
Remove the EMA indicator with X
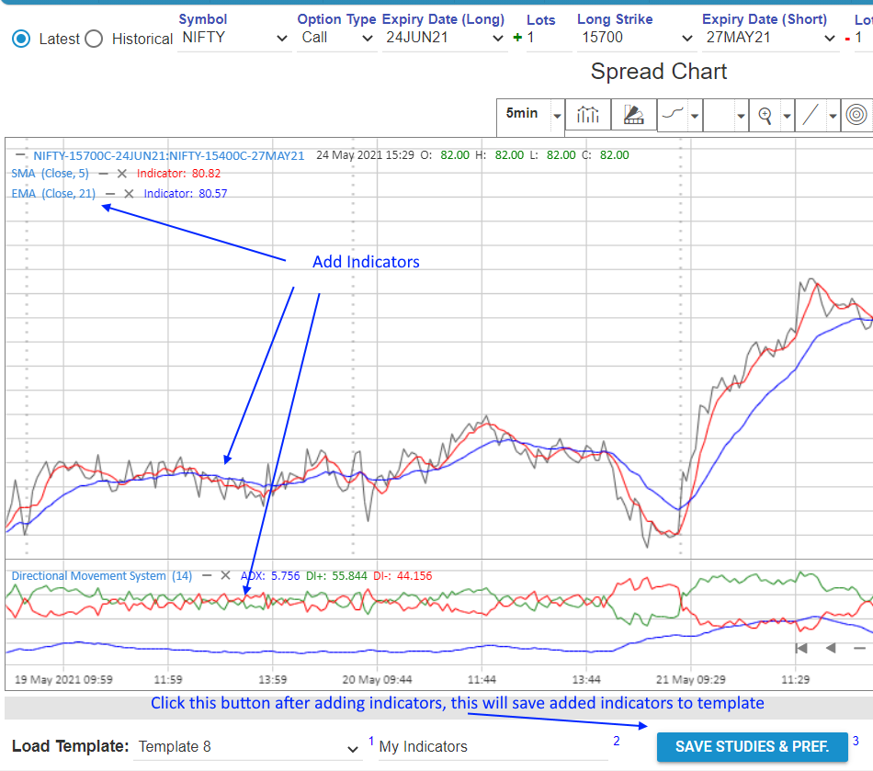click(x=129, y=194)
